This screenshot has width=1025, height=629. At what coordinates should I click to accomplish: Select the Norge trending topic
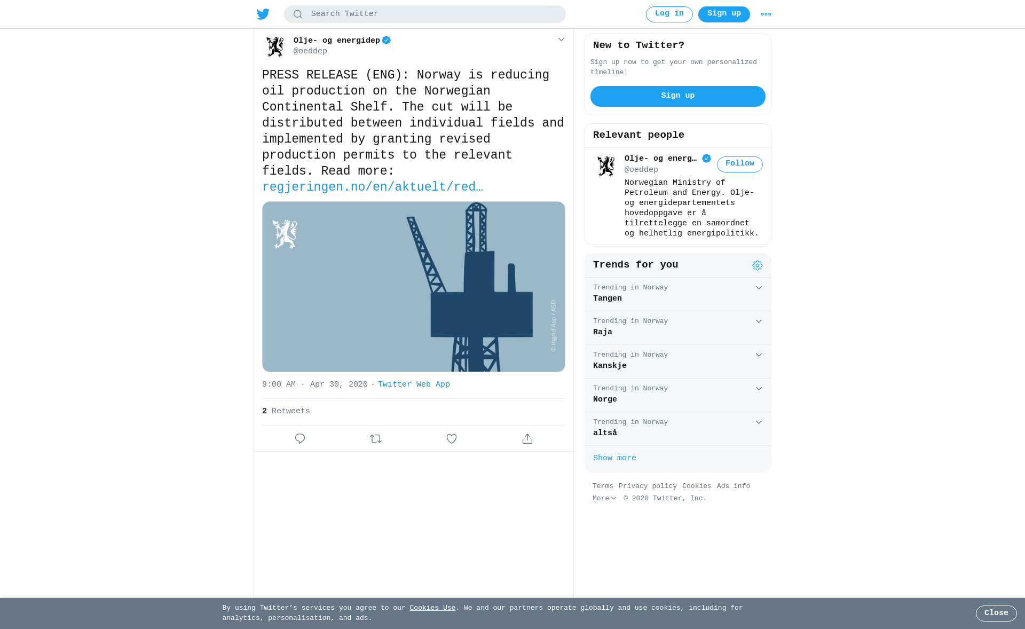[678, 395]
